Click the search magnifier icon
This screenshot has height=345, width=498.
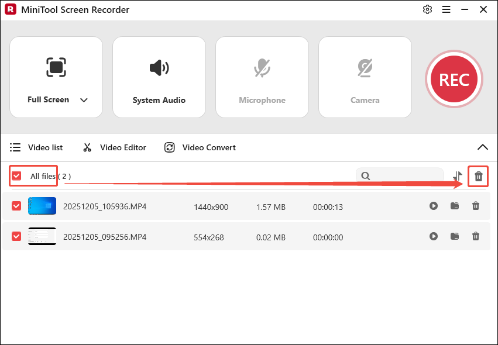pyautogui.click(x=366, y=175)
